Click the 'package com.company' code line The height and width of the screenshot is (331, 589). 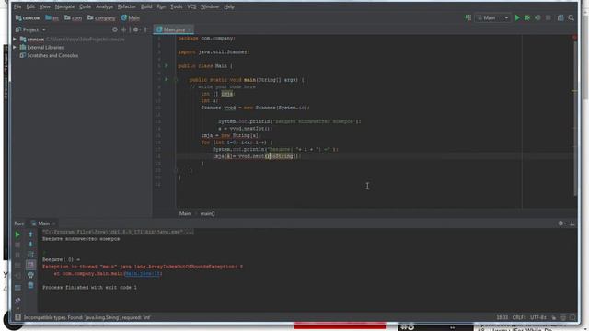[207, 39]
